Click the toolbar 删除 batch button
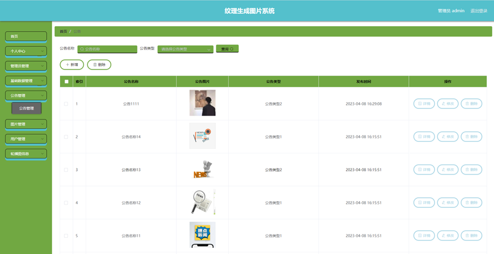This screenshot has width=494, height=254. [99, 64]
